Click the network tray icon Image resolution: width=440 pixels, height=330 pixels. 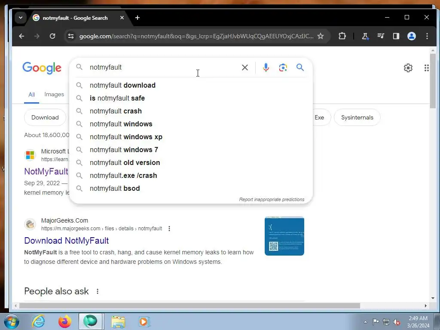point(386,322)
